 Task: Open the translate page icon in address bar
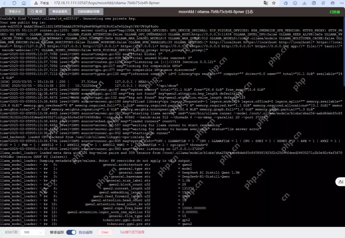(x=266, y=3)
